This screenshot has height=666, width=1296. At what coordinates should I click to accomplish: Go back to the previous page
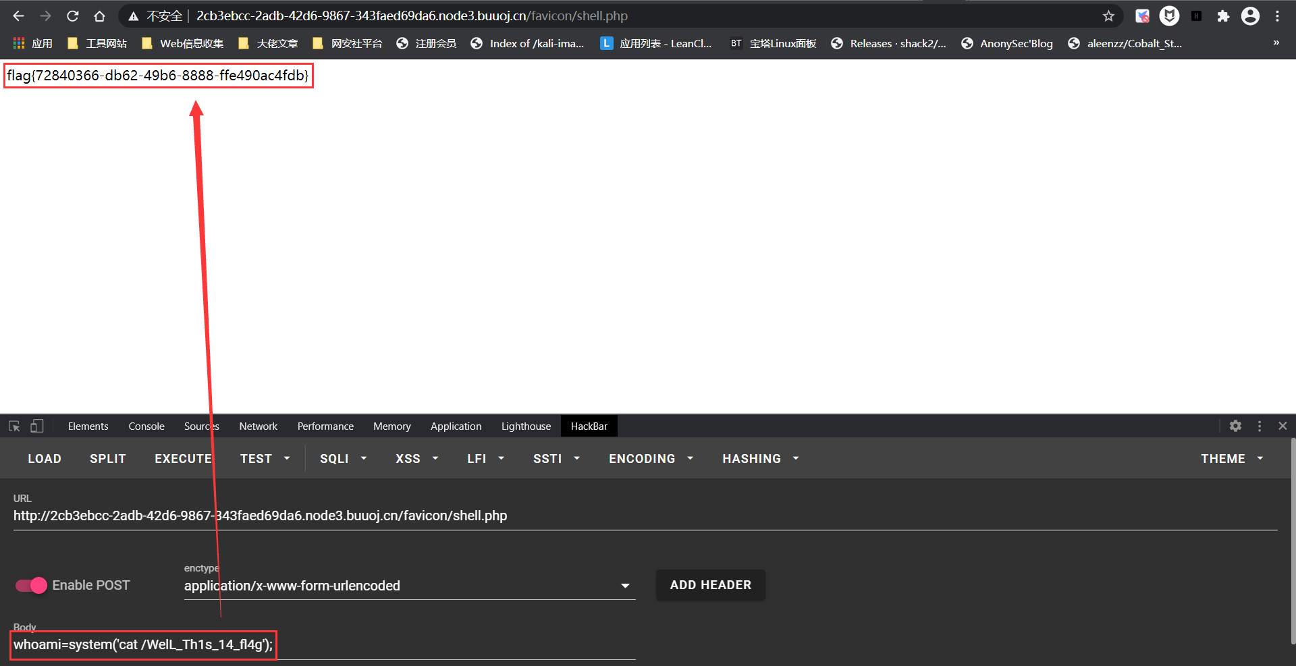tap(18, 16)
